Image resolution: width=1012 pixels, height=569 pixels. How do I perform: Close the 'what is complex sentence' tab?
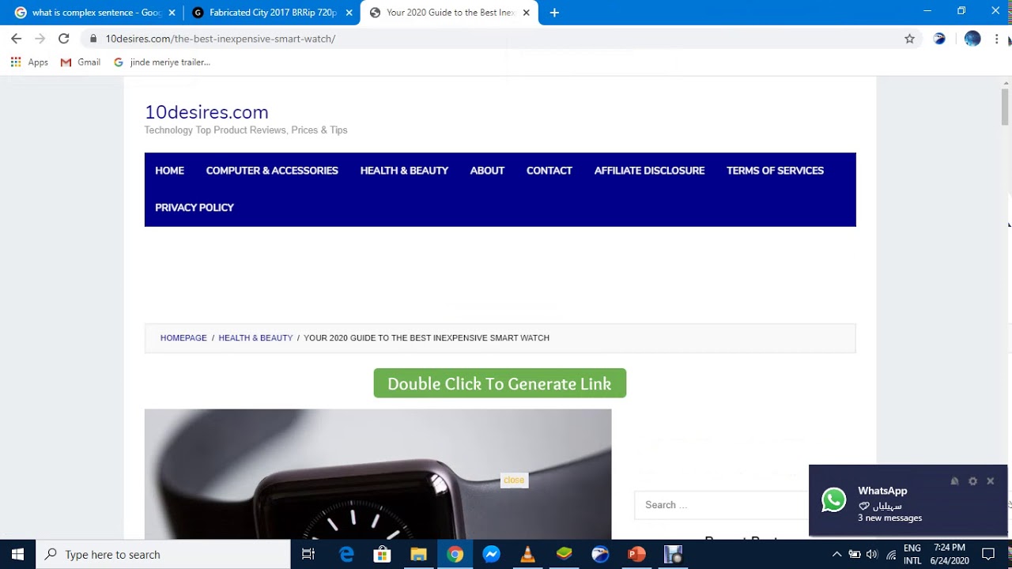172,13
